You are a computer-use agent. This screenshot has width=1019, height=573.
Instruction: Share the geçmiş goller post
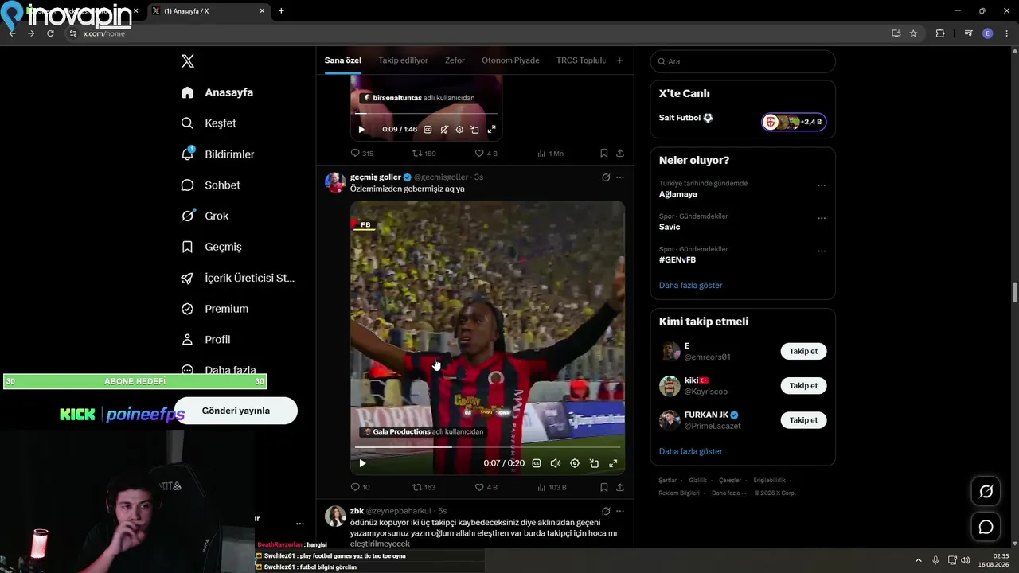[x=620, y=487]
